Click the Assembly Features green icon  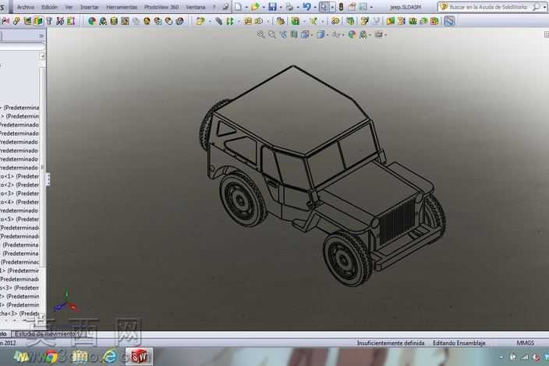click(295, 21)
